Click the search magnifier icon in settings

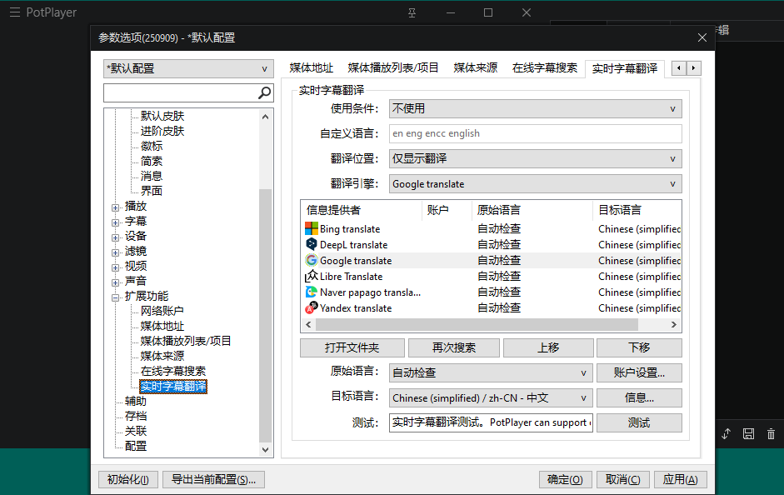click(264, 92)
